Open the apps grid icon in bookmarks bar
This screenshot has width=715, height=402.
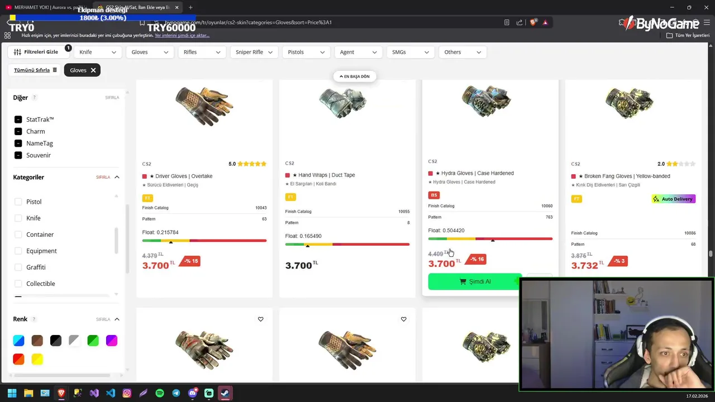tap(7, 35)
